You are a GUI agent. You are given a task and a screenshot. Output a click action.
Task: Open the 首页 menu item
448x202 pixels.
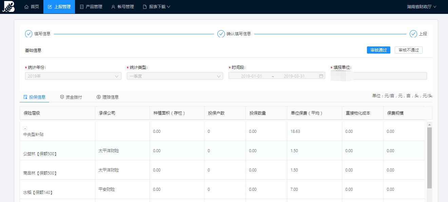pyautogui.click(x=32, y=7)
